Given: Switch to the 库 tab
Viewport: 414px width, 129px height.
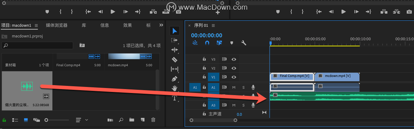Looking at the screenshot, I should tap(84, 25).
